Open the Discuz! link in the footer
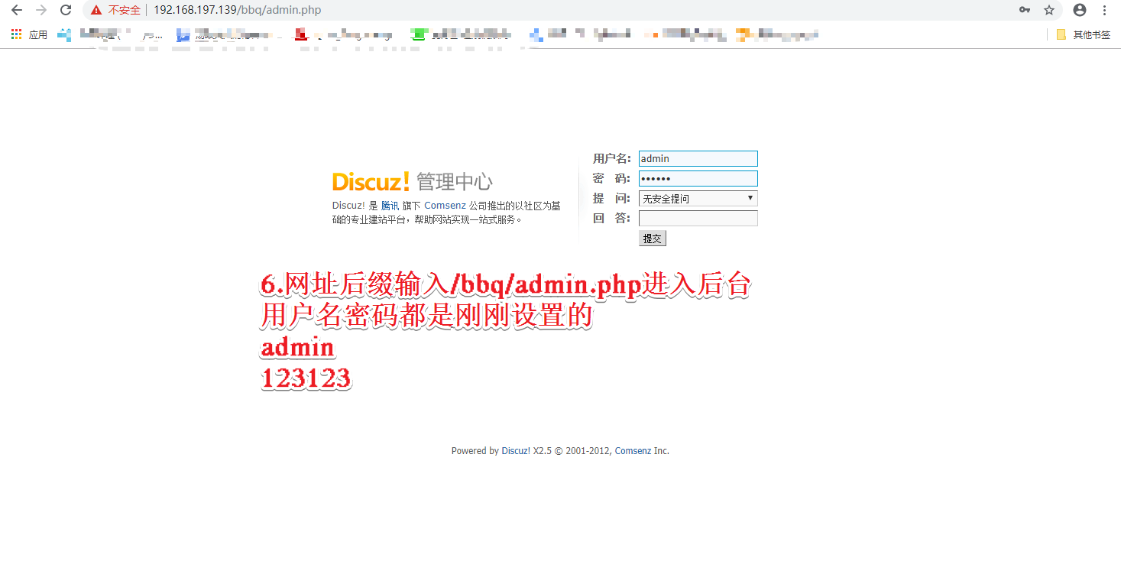Image resolution: width=1121 pixels, height=581 pixels. click(516, 451)
